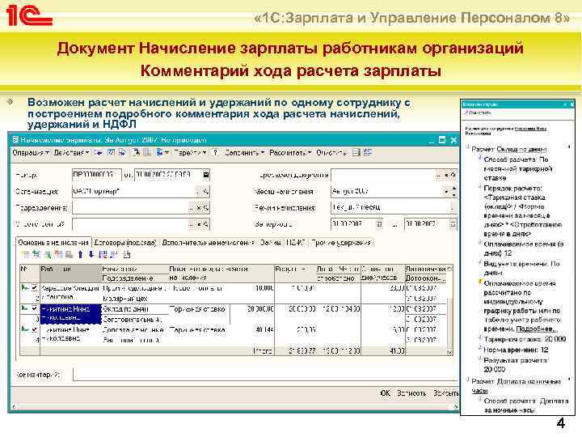
Task: Open the Действия dropdown menu
Action: (x=71, y=153)
